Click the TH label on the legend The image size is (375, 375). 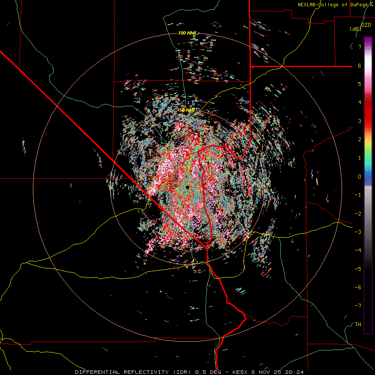(x=358, y=324)
